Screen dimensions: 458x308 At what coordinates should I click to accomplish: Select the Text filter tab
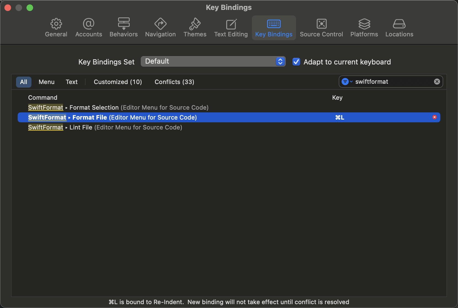(x=72, y=82)
